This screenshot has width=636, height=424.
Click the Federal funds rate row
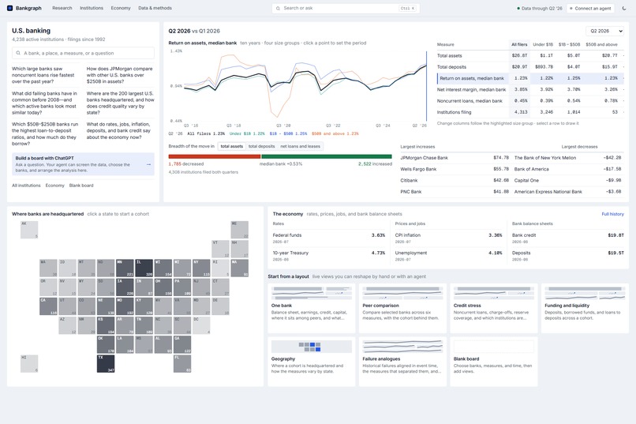click(x=329, y=238)
